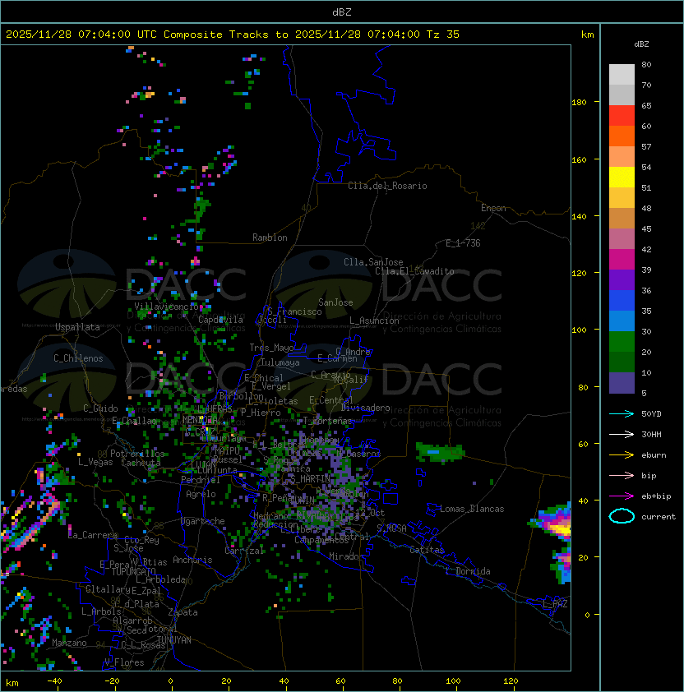Click the 'Villavicencio' map label
This screenshot has width=684, height=692.
pyautogui.click(x=166, y=307)
